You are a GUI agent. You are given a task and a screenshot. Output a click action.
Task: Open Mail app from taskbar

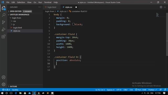pyautogui.click(x=29, y=93)
